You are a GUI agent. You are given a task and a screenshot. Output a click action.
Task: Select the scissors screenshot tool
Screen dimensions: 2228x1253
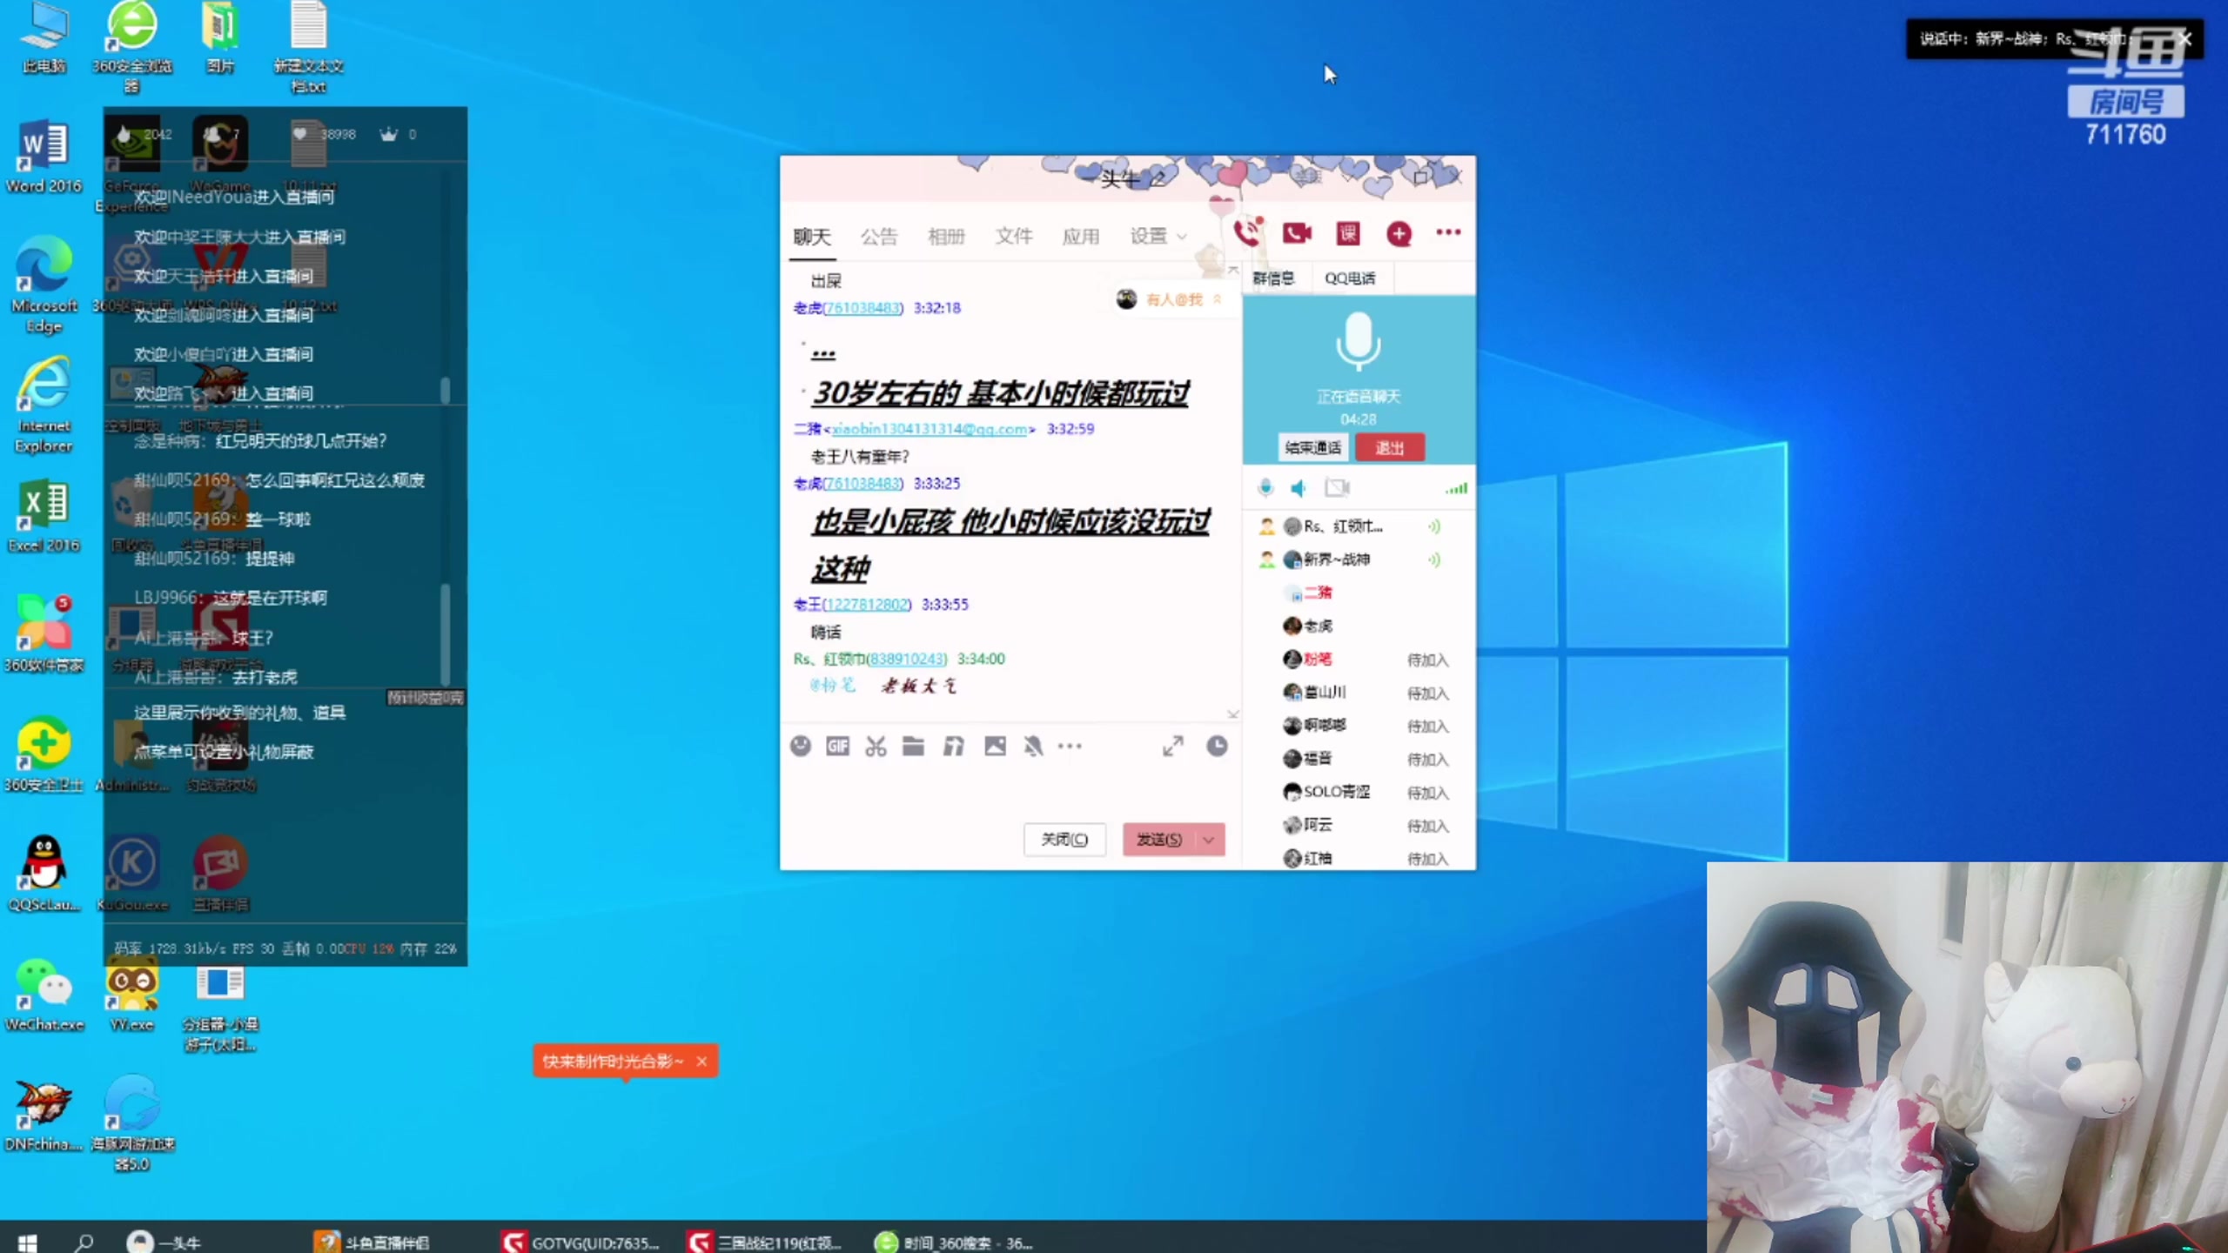click(x=876, y=746)
